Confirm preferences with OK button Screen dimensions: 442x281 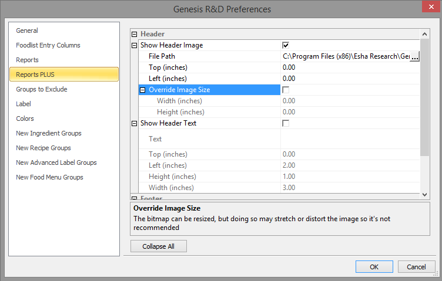(374, 267)
